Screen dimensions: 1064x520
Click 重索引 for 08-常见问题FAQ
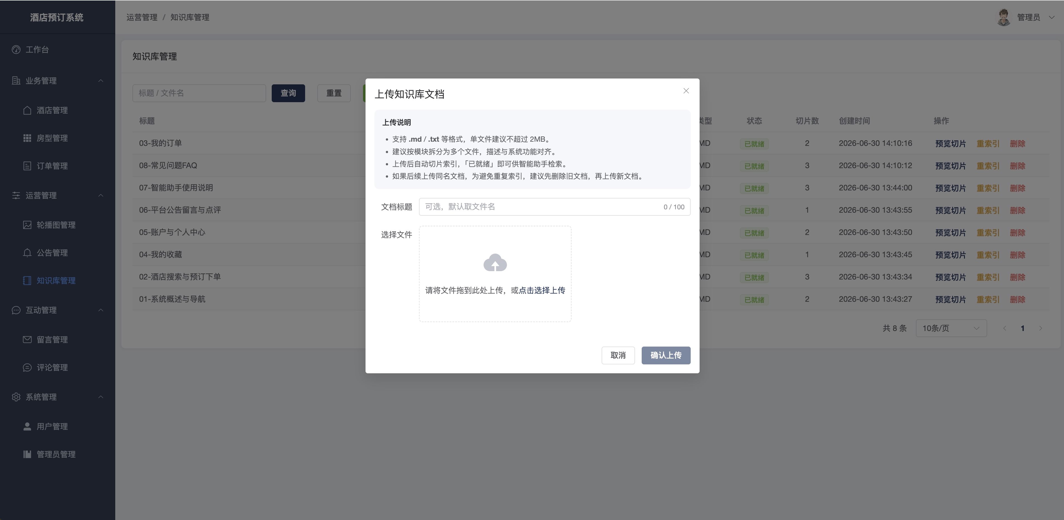pyautogui.click(x=988, y=166)
